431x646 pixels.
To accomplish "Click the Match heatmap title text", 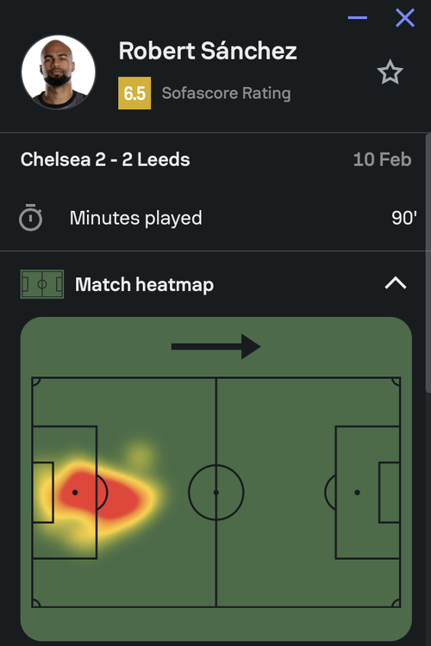I will click(144, 285).
